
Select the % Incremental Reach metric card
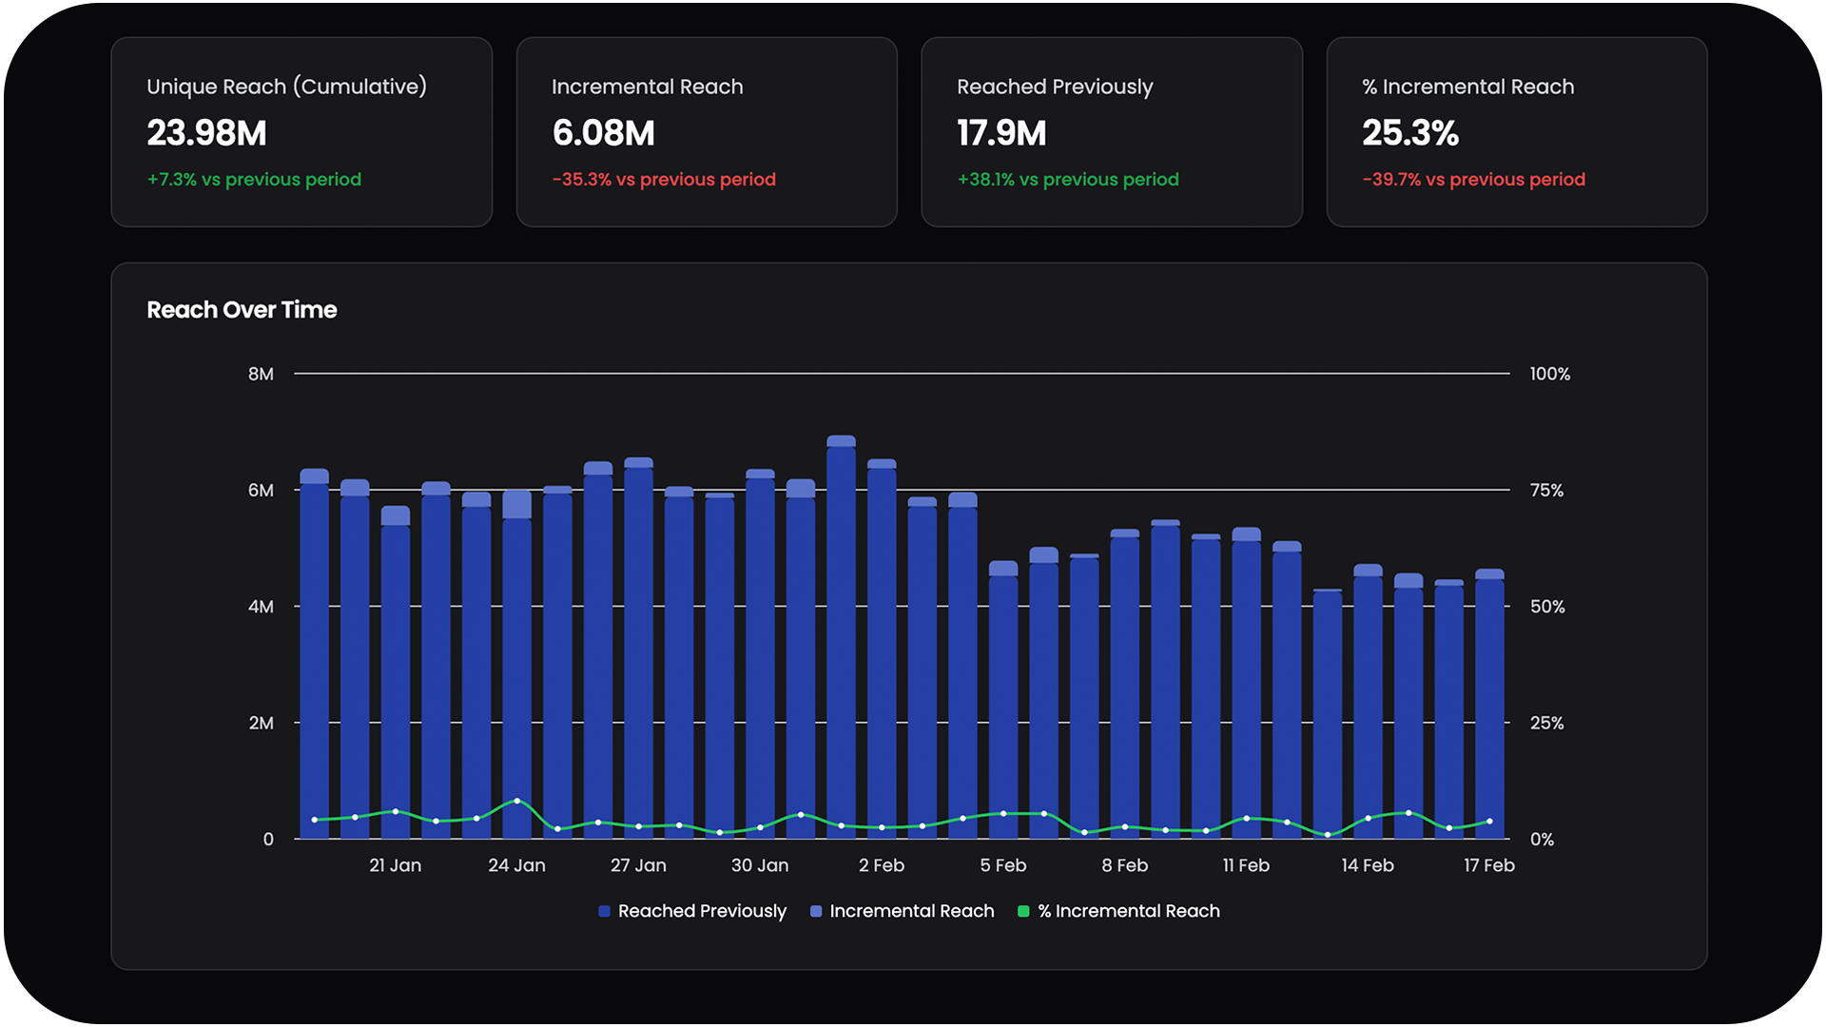pos(1517,132)
